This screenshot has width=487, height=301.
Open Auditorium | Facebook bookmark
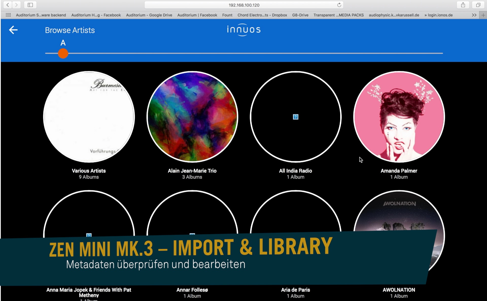[197, 15]
